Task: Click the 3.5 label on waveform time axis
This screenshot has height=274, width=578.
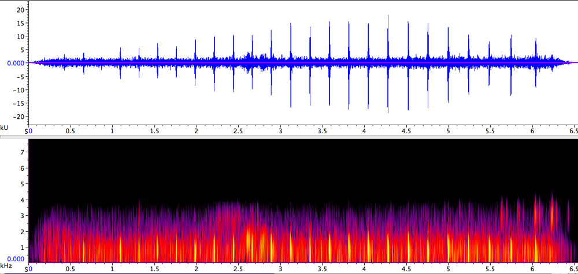Action: (x=322, y=131)
